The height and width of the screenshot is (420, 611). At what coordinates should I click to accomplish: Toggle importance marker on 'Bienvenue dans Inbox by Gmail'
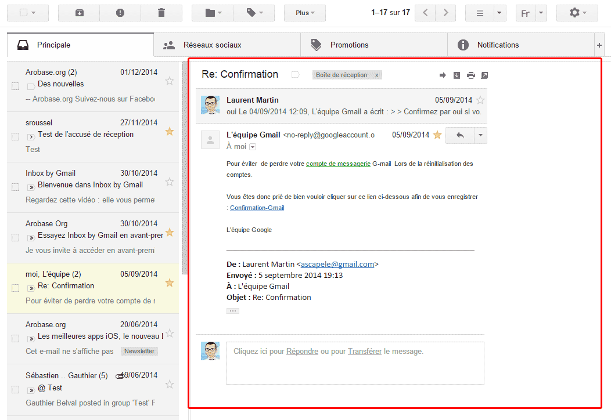coord(31,187)
